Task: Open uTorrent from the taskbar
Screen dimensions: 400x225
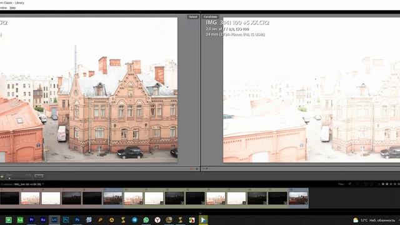Action: (9, 220)
